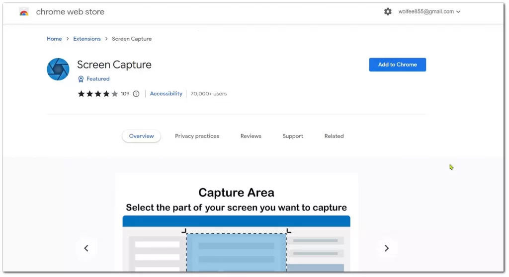Open the Reviews tab

[x=251, y=136]
